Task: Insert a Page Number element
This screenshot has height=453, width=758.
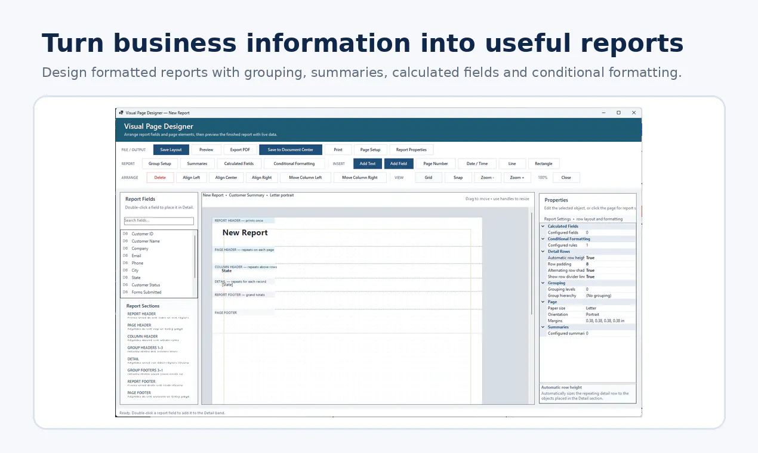Action: [x=436, y=163]
